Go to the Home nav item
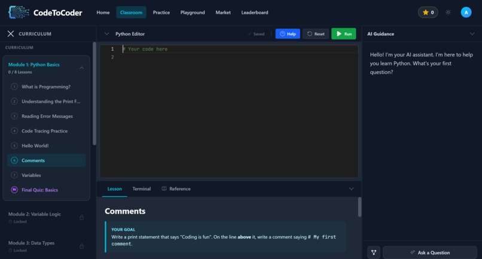Image resolution: width=482 pixels, height=259 pixels. (103, 13)
